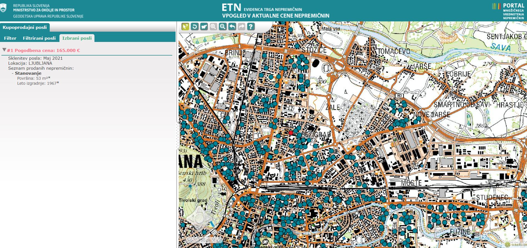Open the Filtrirani posli tab
Screen dimensions: 527x248
[x=39, y=38]
